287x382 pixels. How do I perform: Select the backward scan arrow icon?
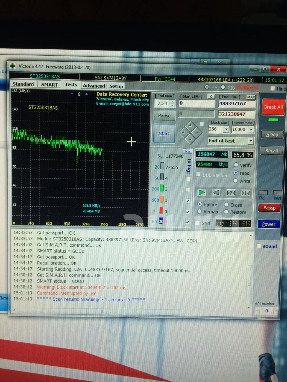tap(216, 193)
